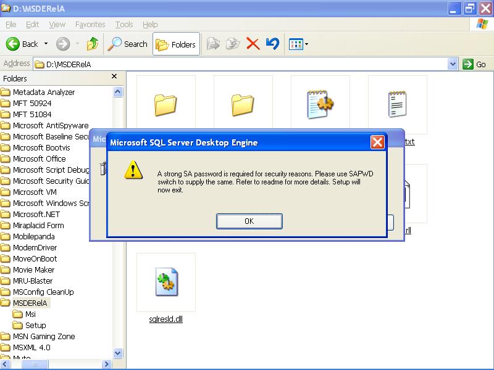Screen dimensions: 494x370
Task: Click the Up one level folder icon
Action: pos(92,44)
